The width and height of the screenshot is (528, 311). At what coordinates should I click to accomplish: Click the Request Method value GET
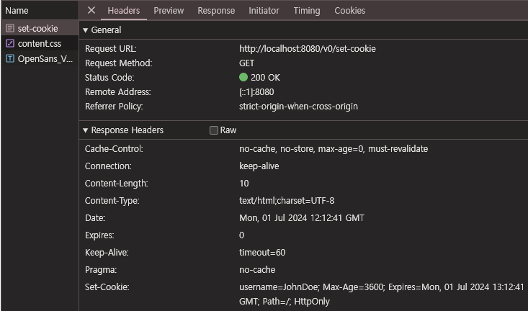click(247, 63)
